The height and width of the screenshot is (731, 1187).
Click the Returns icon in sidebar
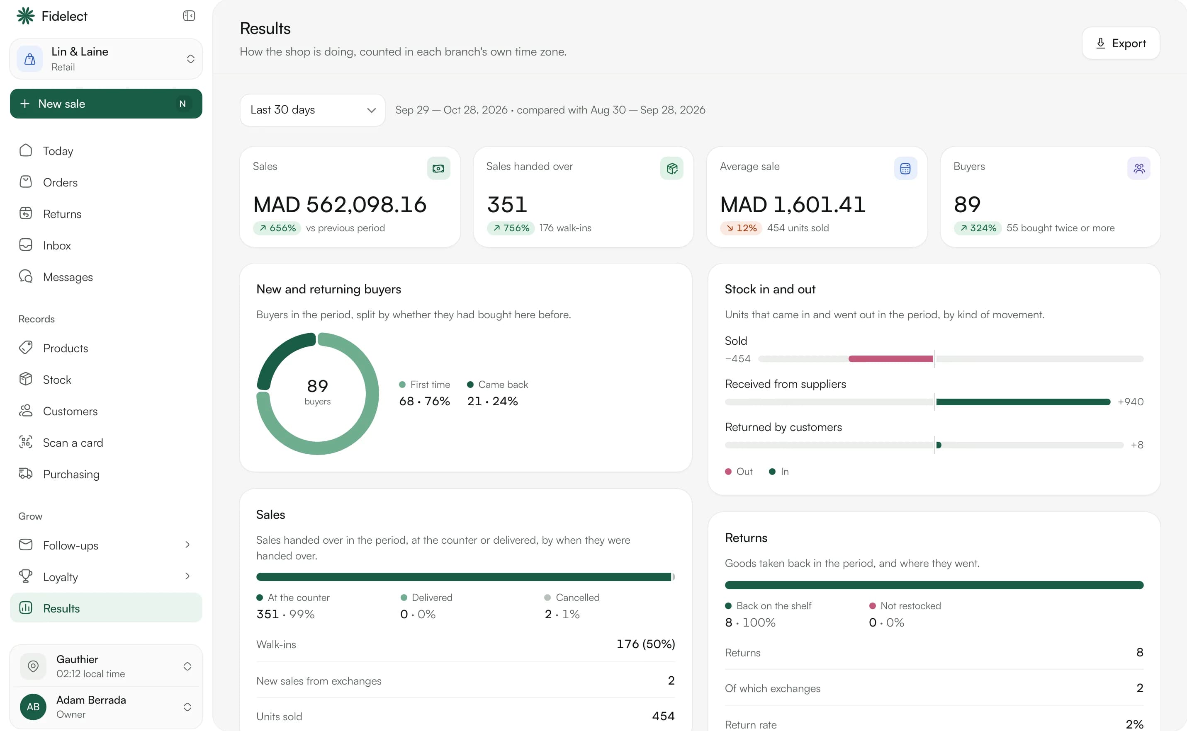tap(26, 213)
